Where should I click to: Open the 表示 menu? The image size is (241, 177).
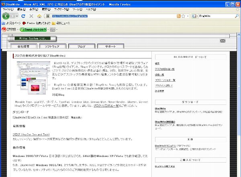point(34,9)
